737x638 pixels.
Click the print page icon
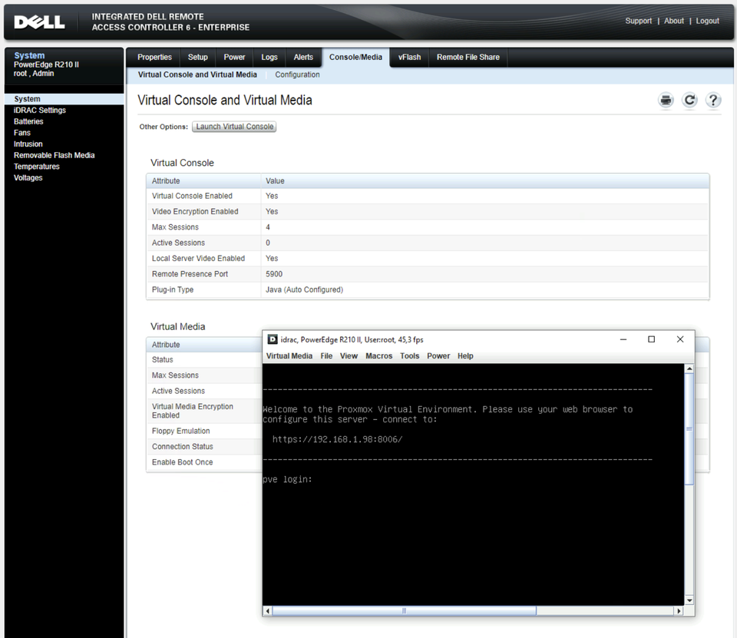coord(666,101)
